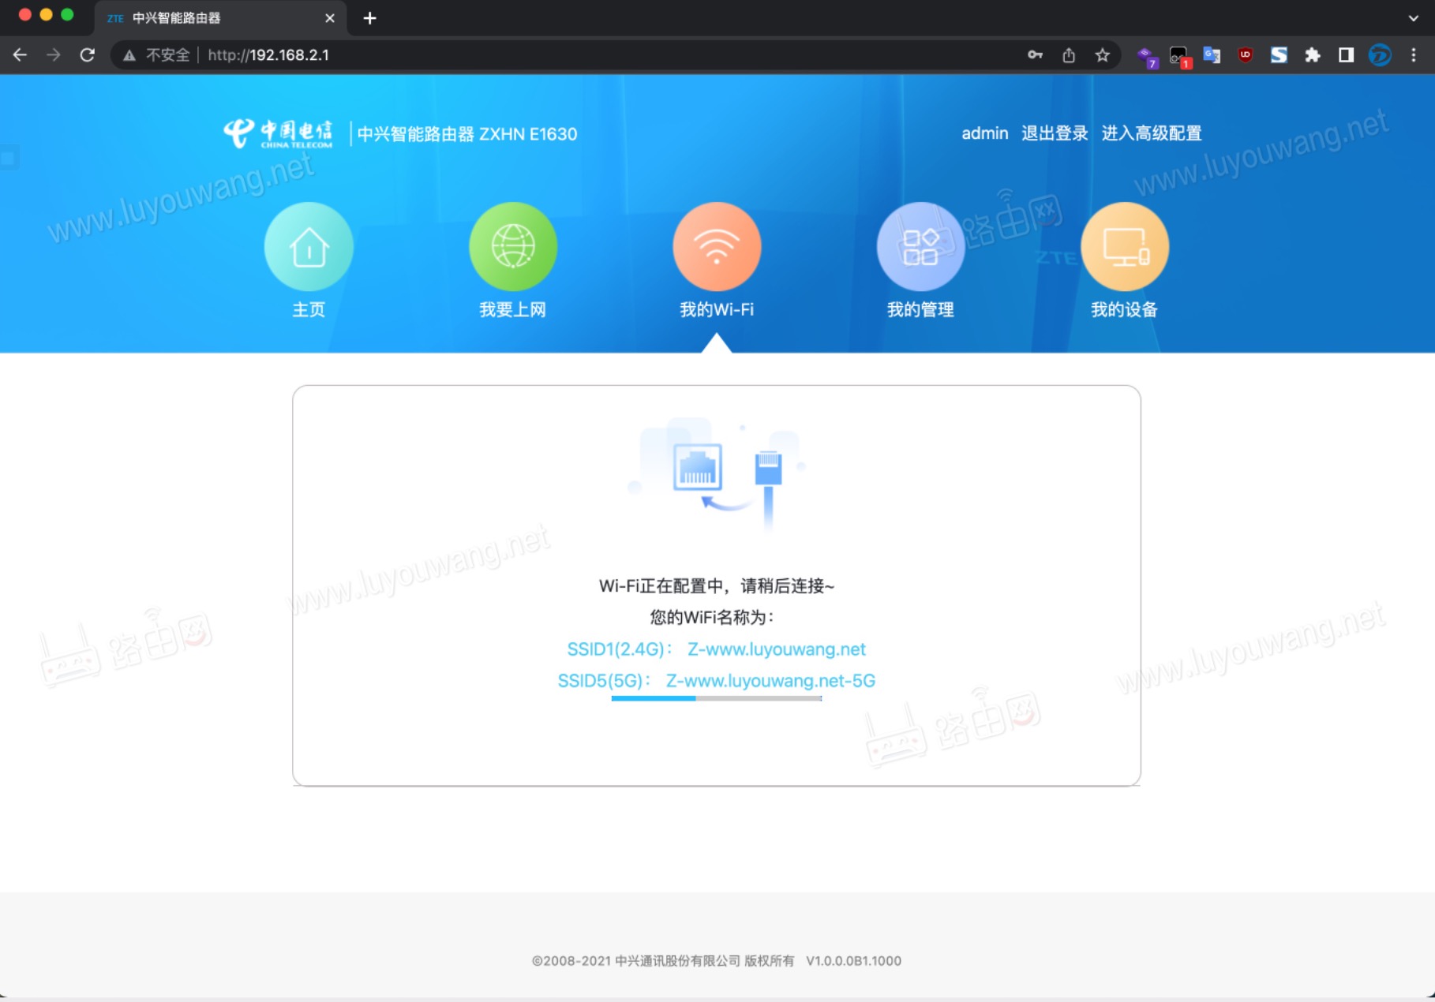
Task: Click the browser share icon
Action: coord(1068,55)
